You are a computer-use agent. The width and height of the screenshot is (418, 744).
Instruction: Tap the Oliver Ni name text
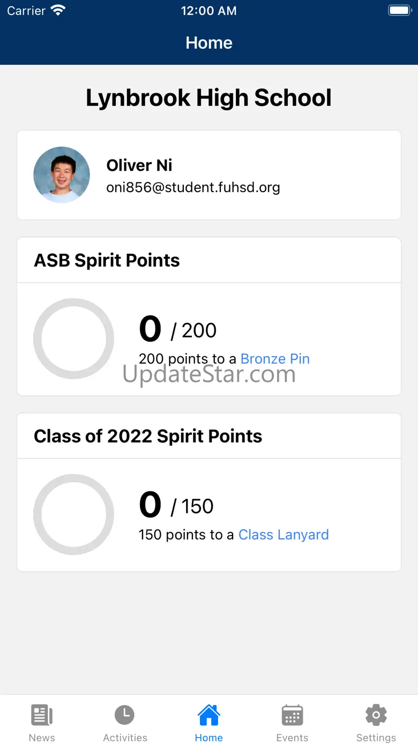139,165
